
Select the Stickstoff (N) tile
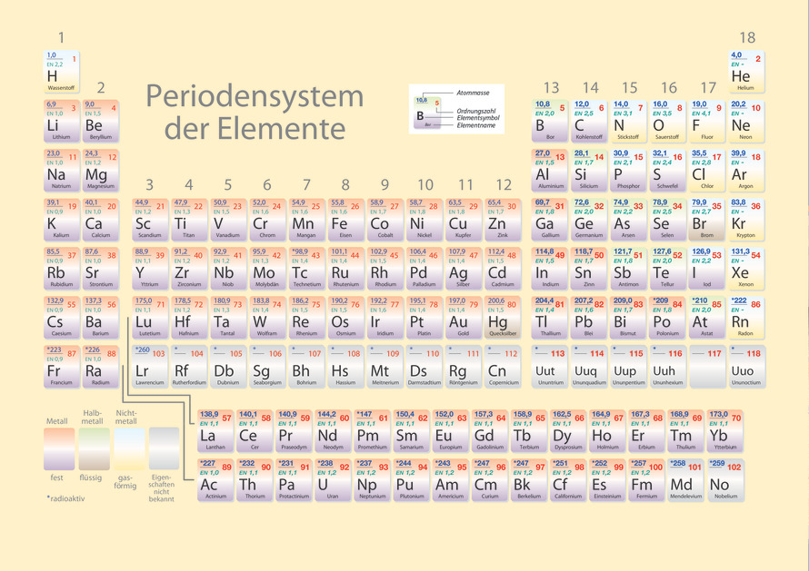click(628, 121)
